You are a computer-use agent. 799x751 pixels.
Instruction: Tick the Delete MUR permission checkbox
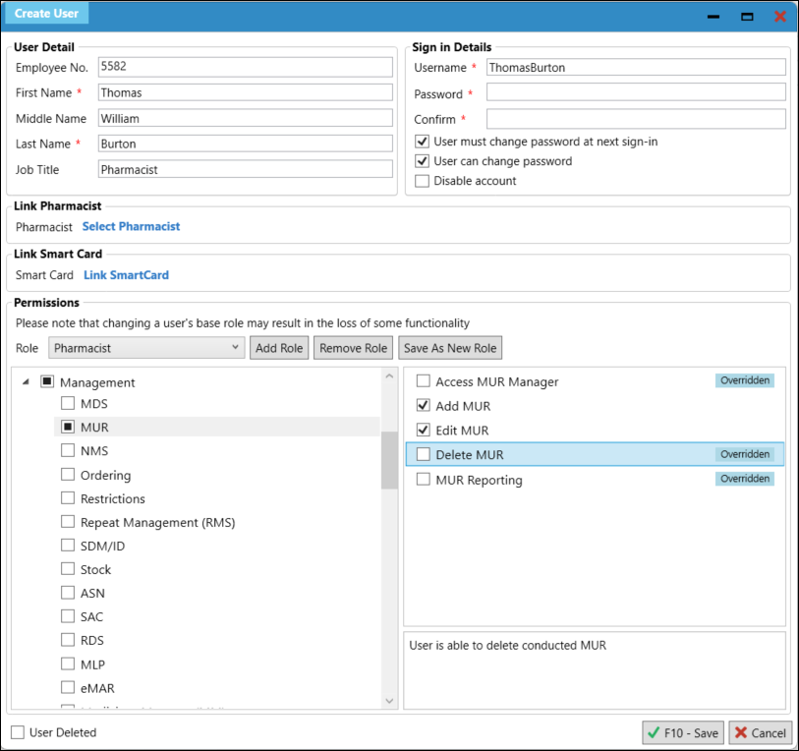coord(424,454)
